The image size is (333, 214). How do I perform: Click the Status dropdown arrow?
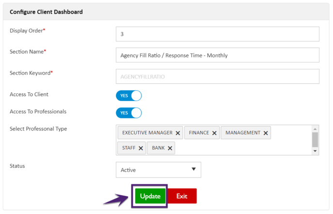tap(194, 169)
